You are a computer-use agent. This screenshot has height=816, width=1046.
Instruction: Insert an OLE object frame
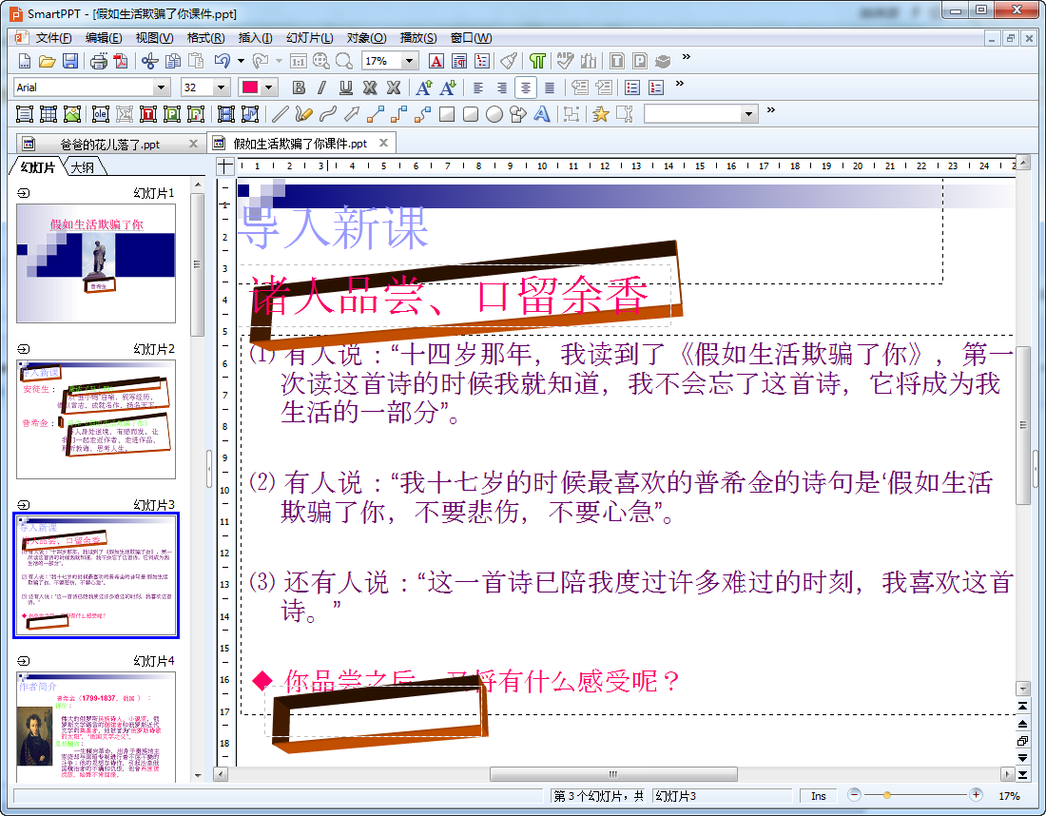point(101,114)
